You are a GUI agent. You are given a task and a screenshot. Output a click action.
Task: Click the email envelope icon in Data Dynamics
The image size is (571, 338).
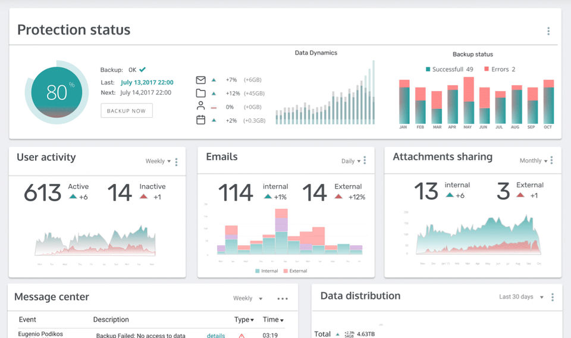coord(200,80)
